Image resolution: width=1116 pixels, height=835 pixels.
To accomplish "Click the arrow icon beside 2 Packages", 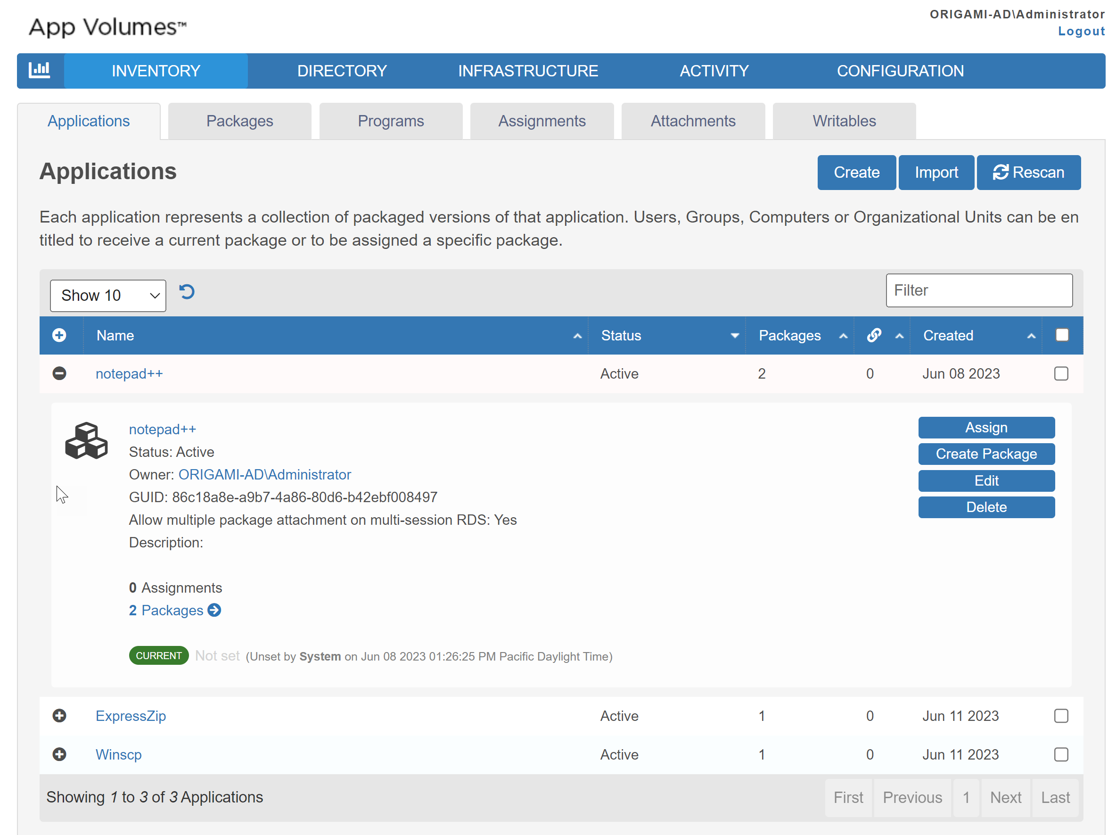I will pos(214,611).
